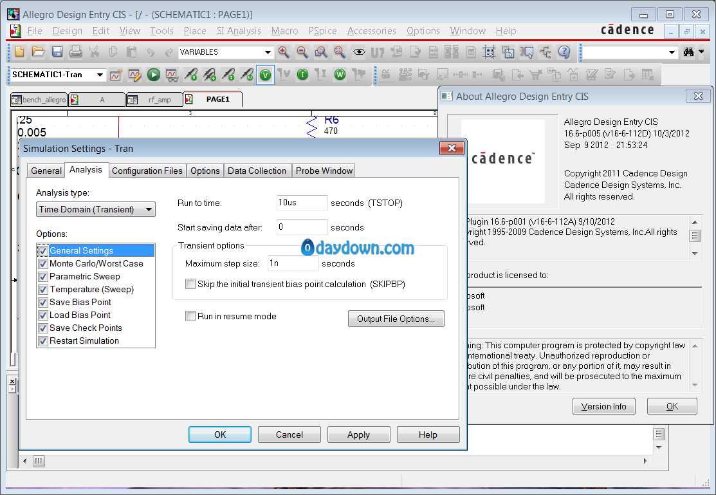The height and width of the screenshot is (495, 716).
Task: Click the zoom to all icon
Action: 340,52
